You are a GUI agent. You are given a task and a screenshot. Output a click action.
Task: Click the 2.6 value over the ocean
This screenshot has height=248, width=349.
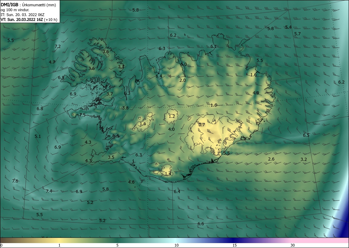271,159
